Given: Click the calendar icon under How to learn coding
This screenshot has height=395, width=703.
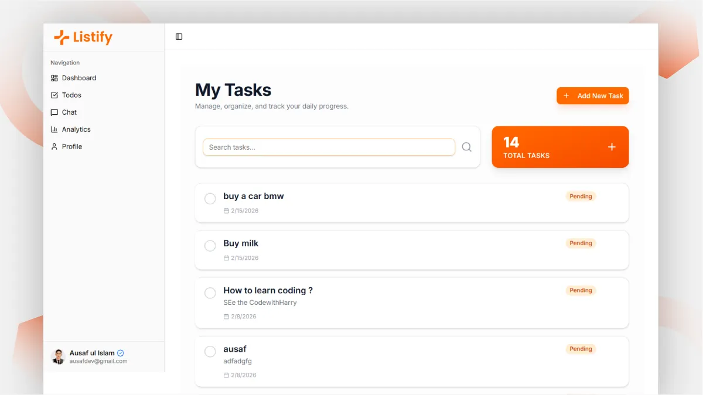Looking at the screenshot, I should (x=226, y=317).
